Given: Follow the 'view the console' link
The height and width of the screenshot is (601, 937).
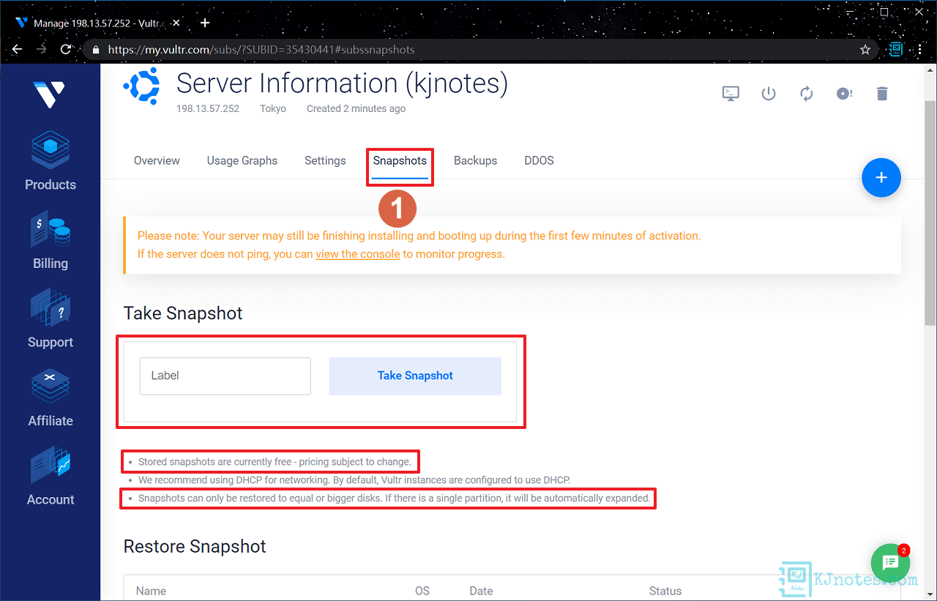Looking at the screenshot, I should [358, 254].
